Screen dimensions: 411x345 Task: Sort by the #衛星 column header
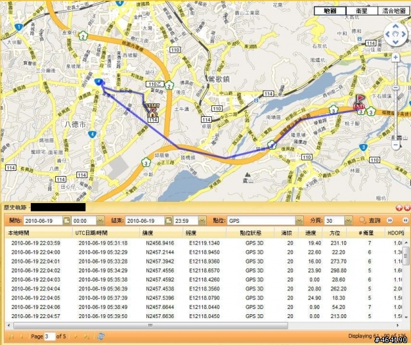tap(366, 233)
